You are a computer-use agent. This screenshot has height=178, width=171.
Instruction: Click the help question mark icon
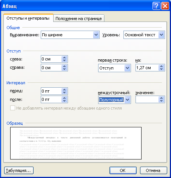coord(156,6)
